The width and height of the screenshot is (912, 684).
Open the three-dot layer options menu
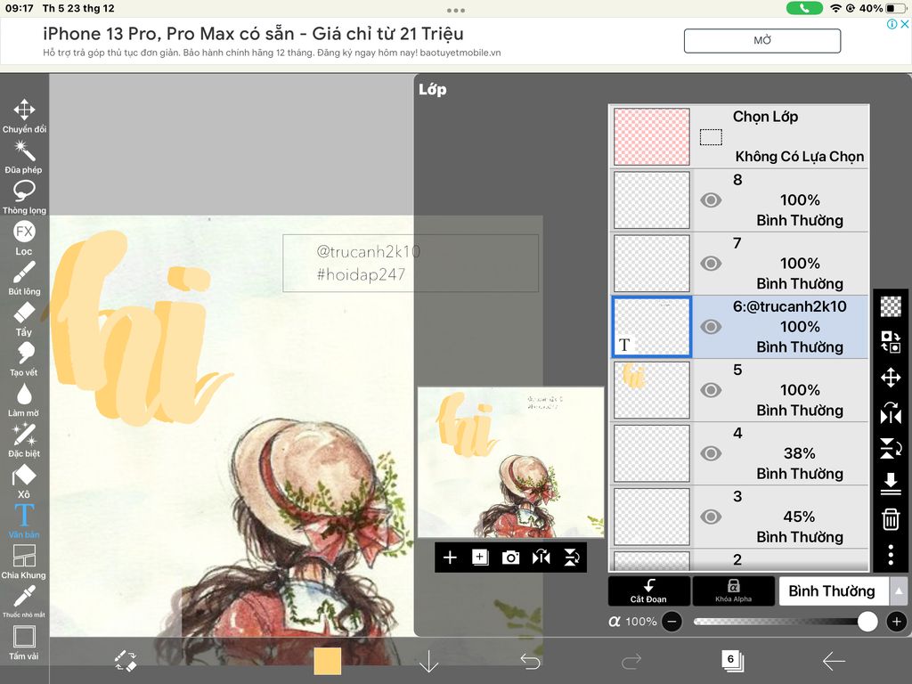tap(891, 555)
